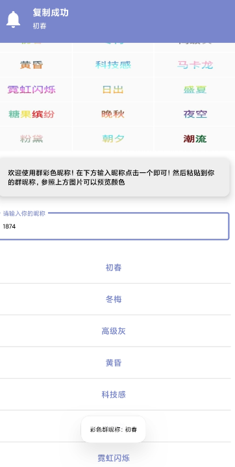
Task: Select the 初春 nickname style button
Action: (x=114, y=267)
